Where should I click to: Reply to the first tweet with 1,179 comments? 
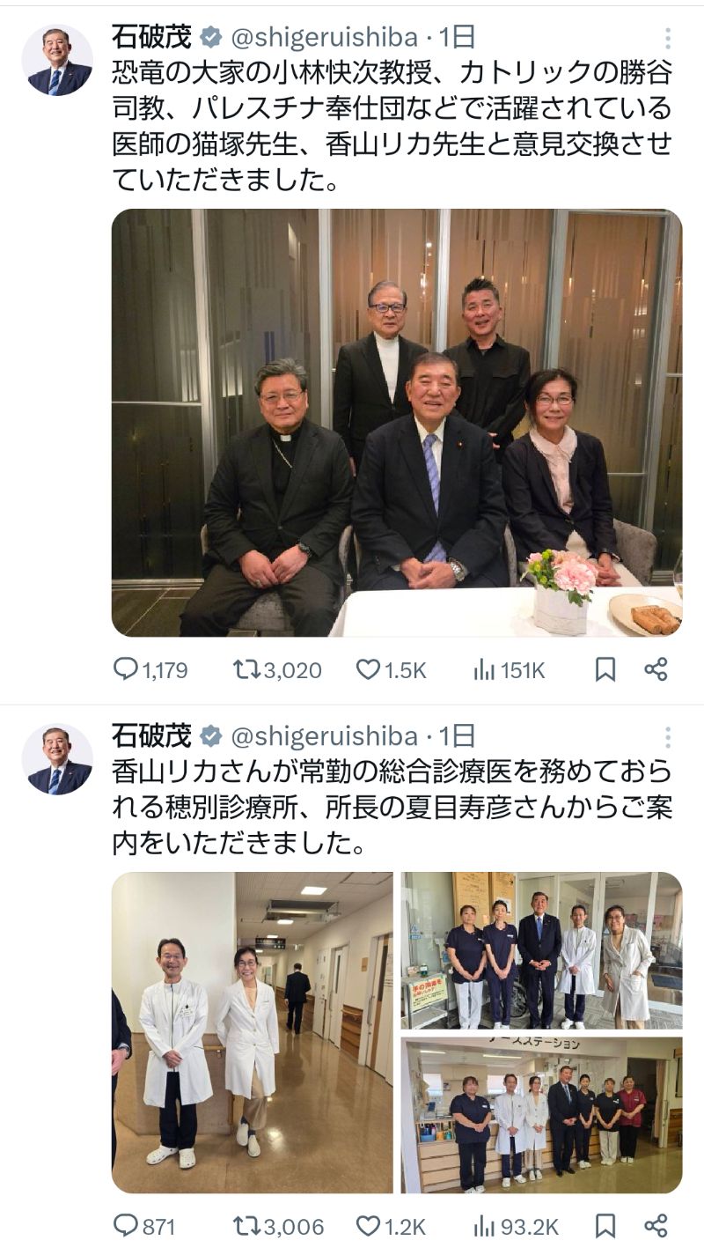click(150, 670)
